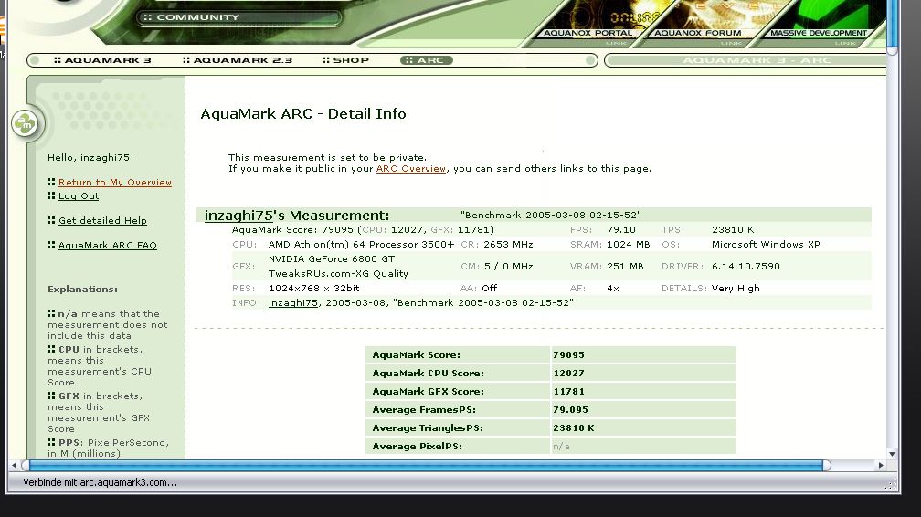The height and width of the screenshot is (517, 921).
Task: Click the Microsoft Windows XP text
Action: (766, 245)
